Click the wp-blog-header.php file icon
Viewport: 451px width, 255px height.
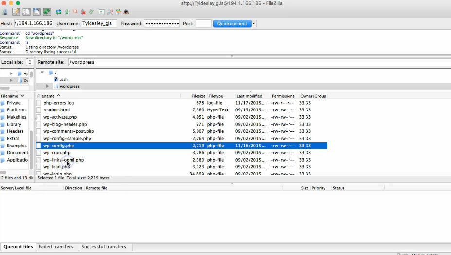point(39,124)
